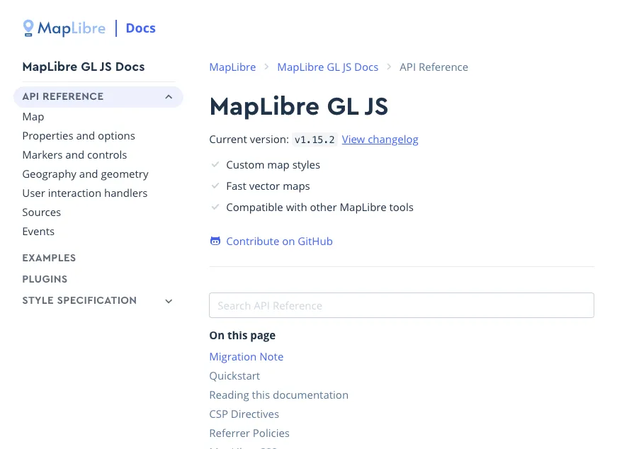617x449 pixels.
Task: Expand the Style Specification section
Action: click(x=169, y=300)
